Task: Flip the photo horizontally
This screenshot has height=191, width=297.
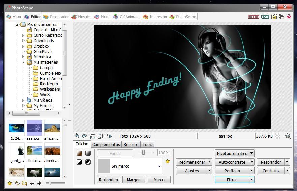Action: tap(93, 136)
